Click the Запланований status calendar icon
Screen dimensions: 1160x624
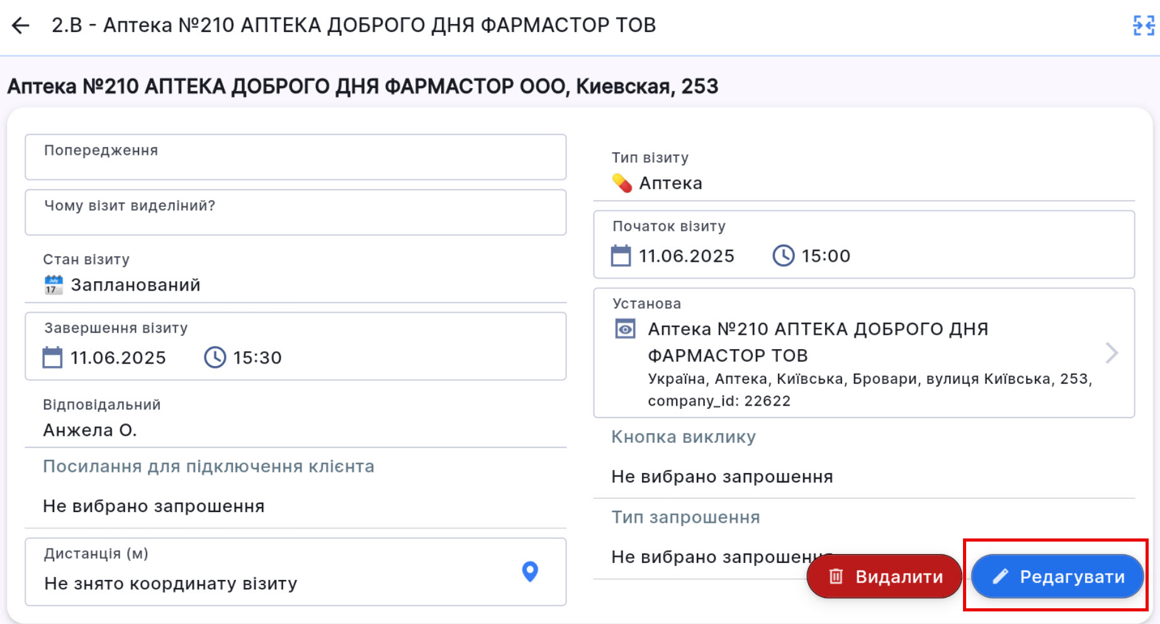pyautogui.click(x=53, y=285)
